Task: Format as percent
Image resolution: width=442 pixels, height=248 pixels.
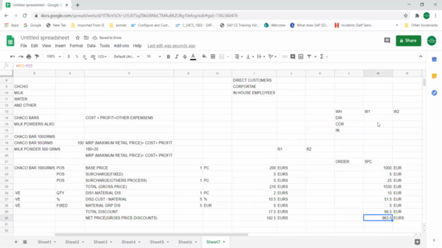Action: (x=77, y=56)
